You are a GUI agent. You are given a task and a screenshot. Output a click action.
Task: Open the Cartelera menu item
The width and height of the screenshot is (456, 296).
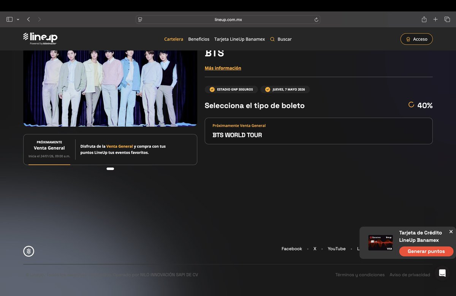coord(174,39)
